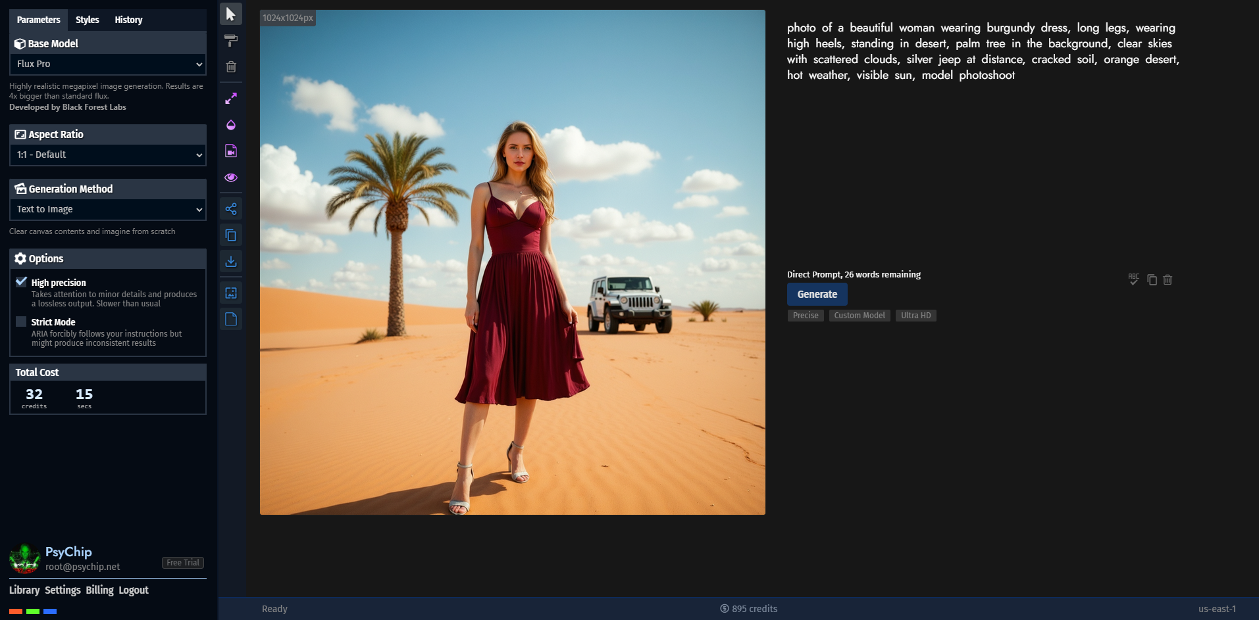Open the 1:1 - Default aspect ratio dropdown
1259x620 pixels.
click(108, 155)
